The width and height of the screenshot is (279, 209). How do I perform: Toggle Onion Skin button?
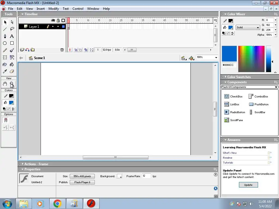pos(76,50)
